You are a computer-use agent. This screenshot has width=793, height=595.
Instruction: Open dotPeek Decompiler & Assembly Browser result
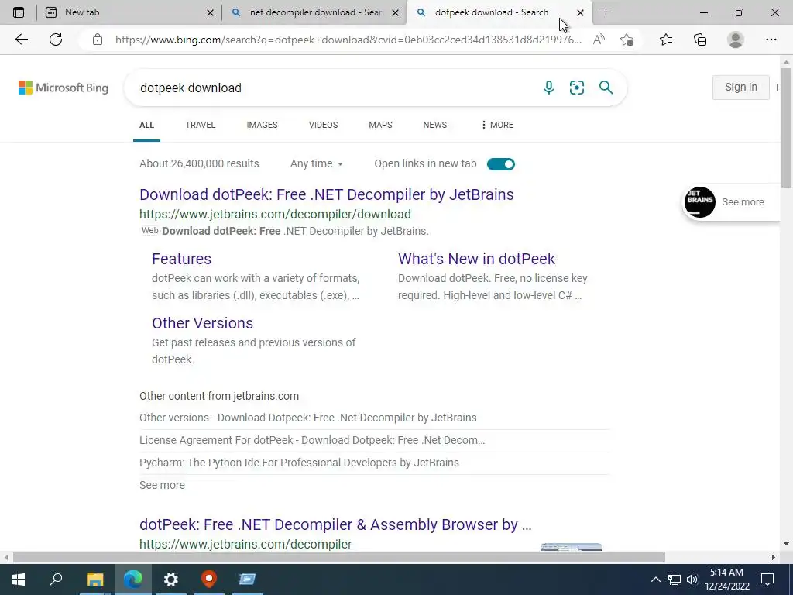335,524
